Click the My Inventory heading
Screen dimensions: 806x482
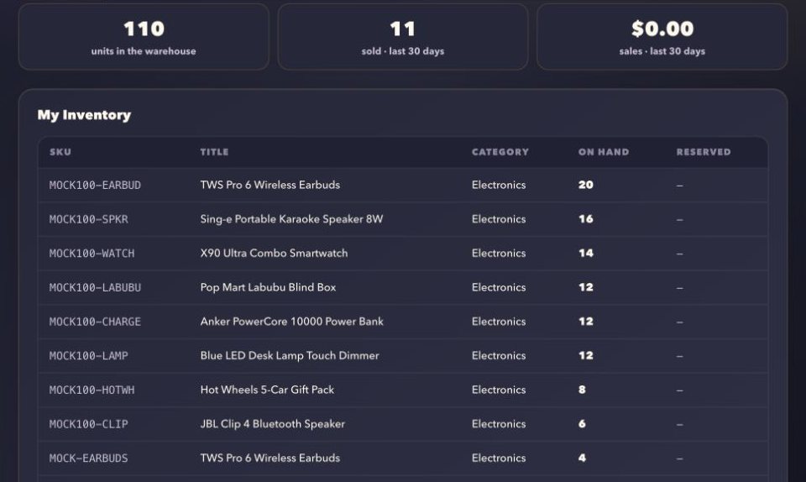click(x=84, y=114)
